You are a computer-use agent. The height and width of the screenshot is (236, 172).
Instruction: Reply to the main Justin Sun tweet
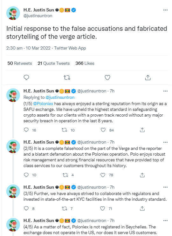click(26, 78)
